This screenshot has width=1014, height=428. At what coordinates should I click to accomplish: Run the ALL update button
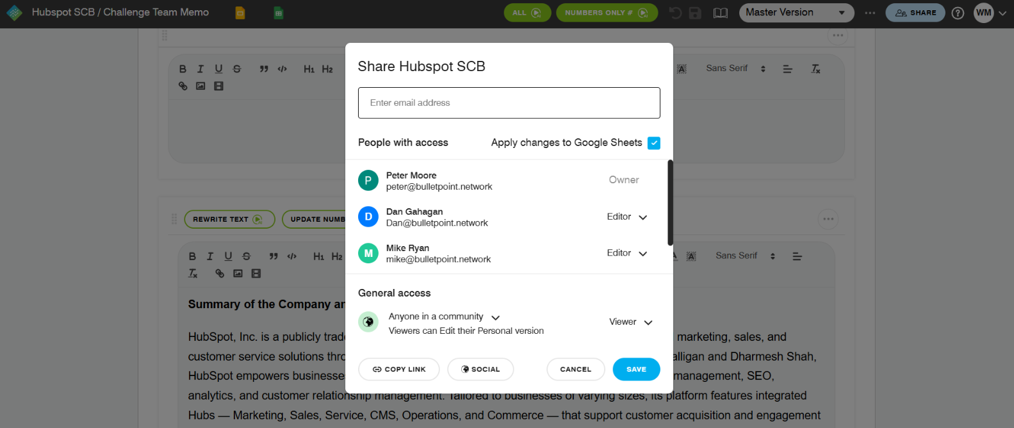tap(528, 13)
